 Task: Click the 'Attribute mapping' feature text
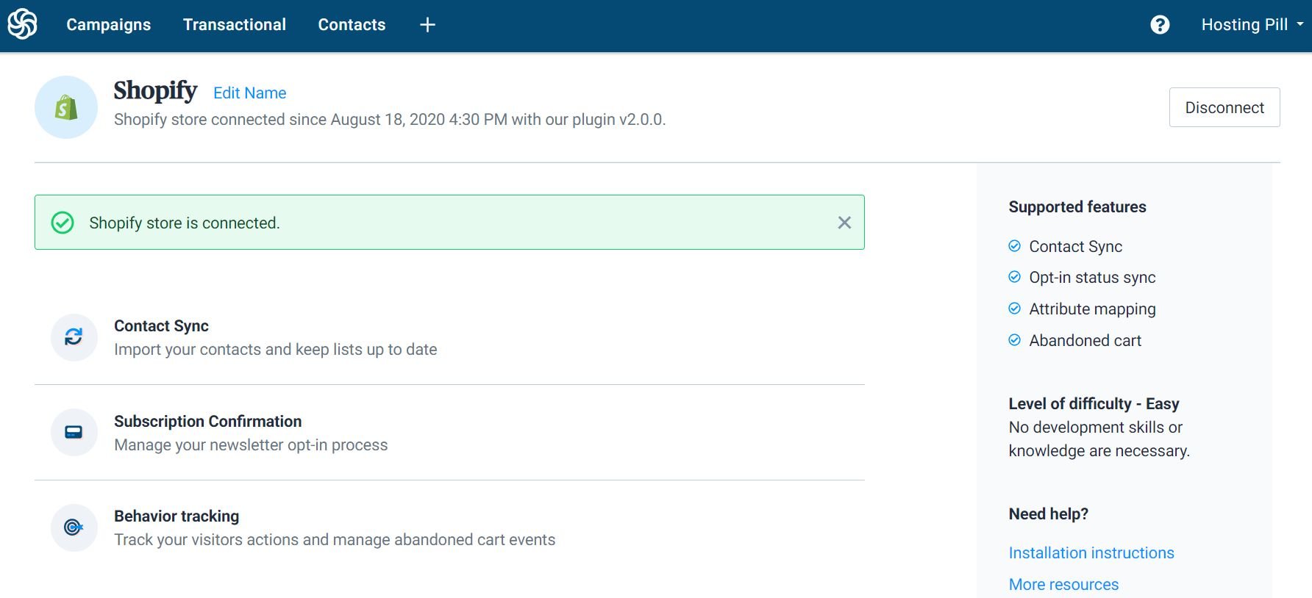pyautogui.click(x=1092, y=309)
